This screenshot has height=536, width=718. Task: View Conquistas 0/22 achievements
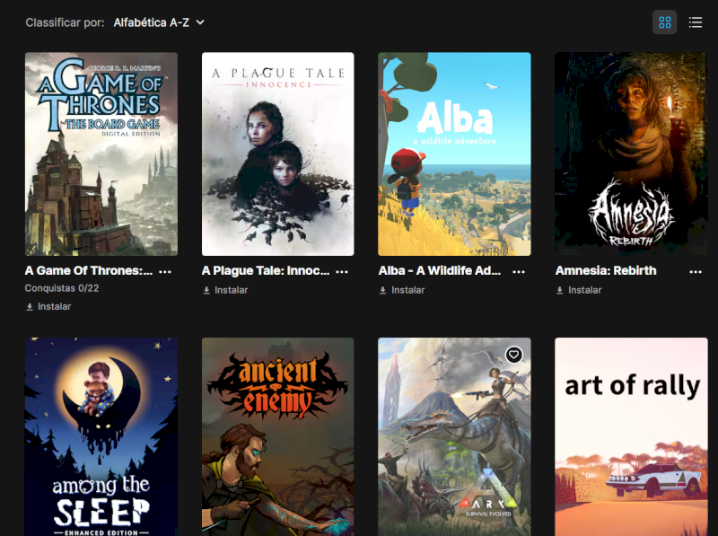click(62, 288)
